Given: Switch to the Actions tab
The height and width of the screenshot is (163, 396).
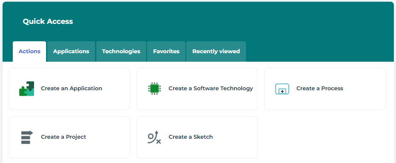Looking at the screenshot, I should pos(29,51).
